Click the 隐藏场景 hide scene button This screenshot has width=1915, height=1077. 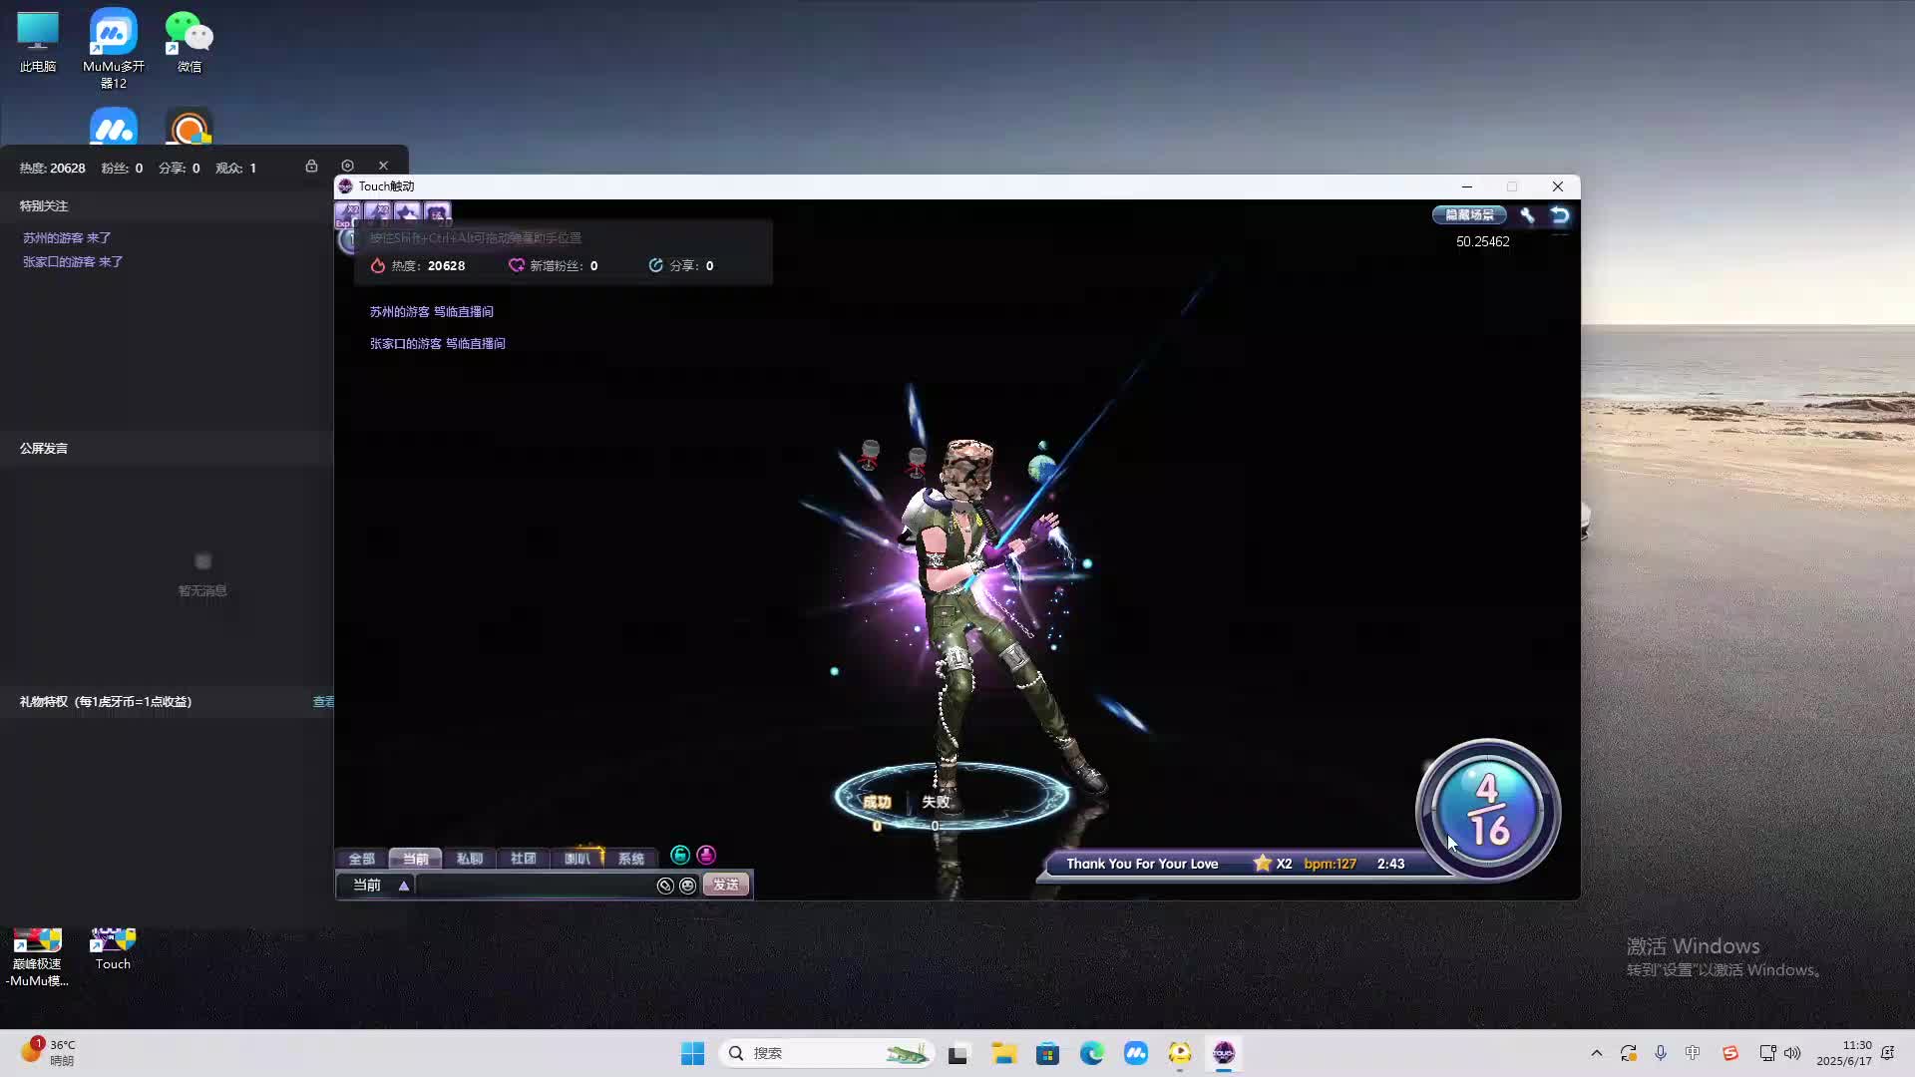coord(1469,215)
